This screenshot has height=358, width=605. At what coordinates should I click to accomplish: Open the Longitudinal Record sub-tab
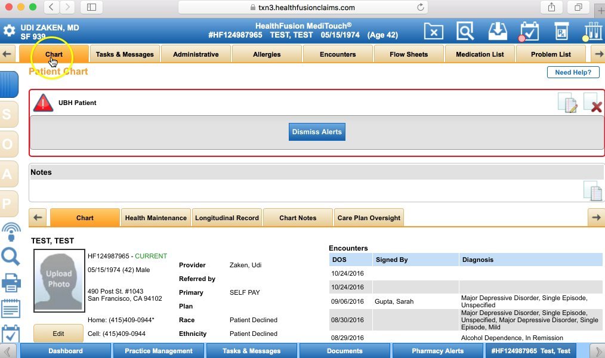[227, 218]
